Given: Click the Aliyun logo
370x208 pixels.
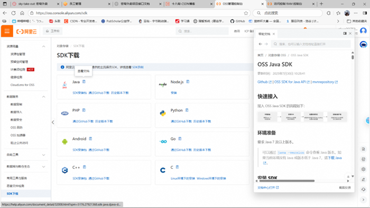Looking at the screenshot, I should pos(26,31).
